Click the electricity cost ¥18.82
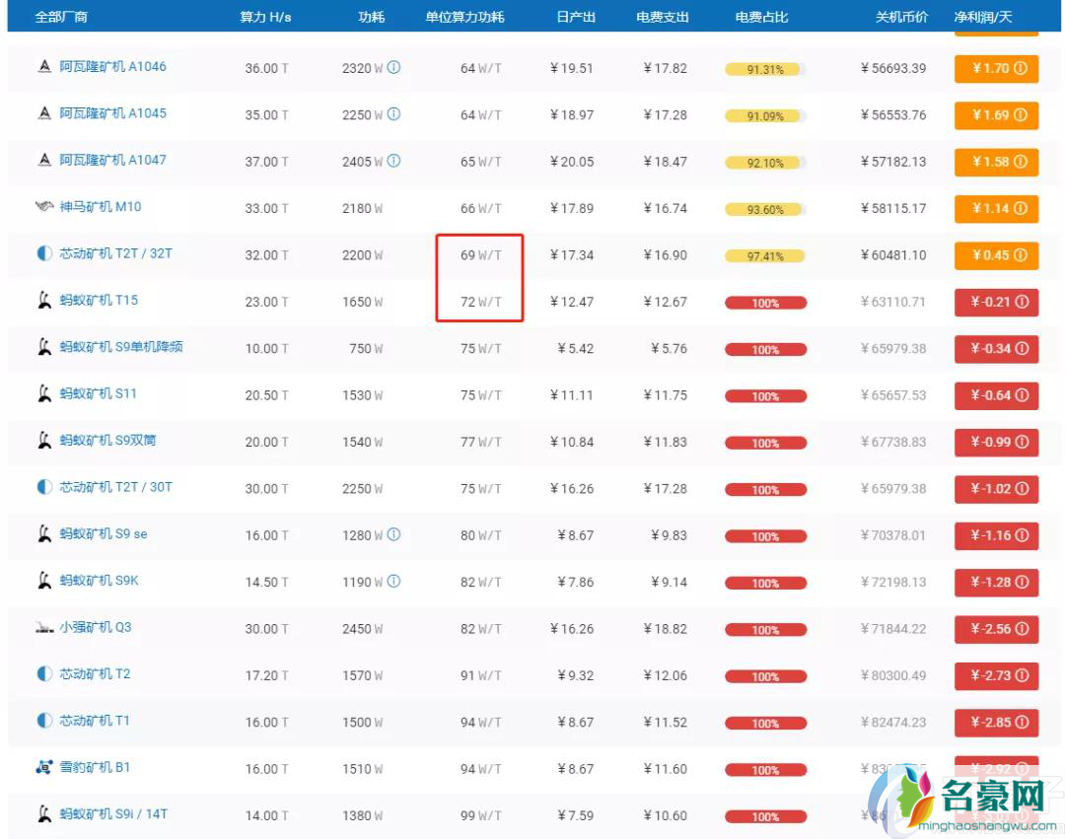1065x839 pixels. [x=665, y=629]
